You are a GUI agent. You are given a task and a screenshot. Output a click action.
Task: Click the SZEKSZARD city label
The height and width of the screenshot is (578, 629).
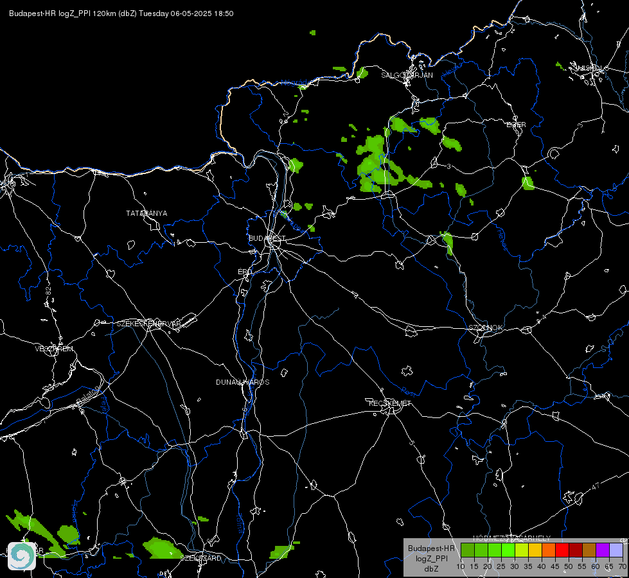pos(200,558)
